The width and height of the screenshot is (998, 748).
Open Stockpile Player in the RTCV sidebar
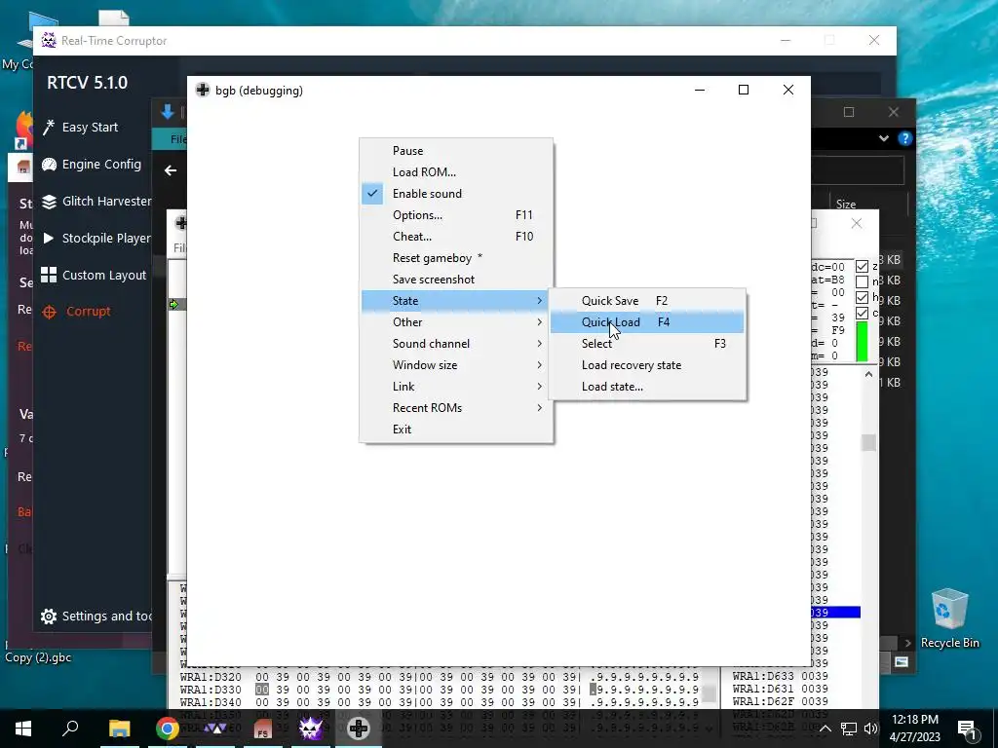[x=106, y=238]
